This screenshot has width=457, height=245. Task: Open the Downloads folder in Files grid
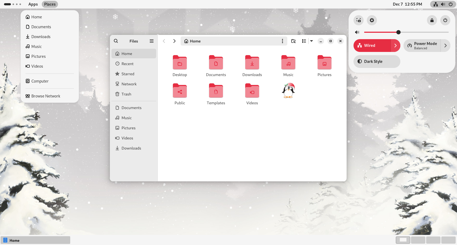252,63
